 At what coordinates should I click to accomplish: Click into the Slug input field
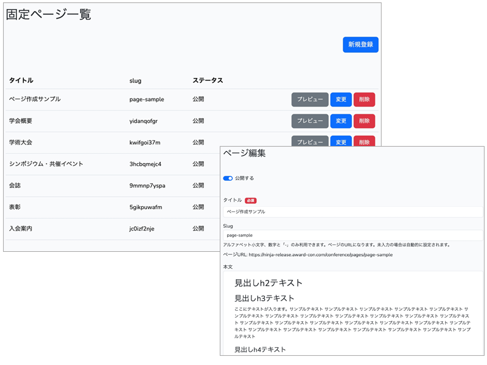pyautogui.click(x=352, y=235)
